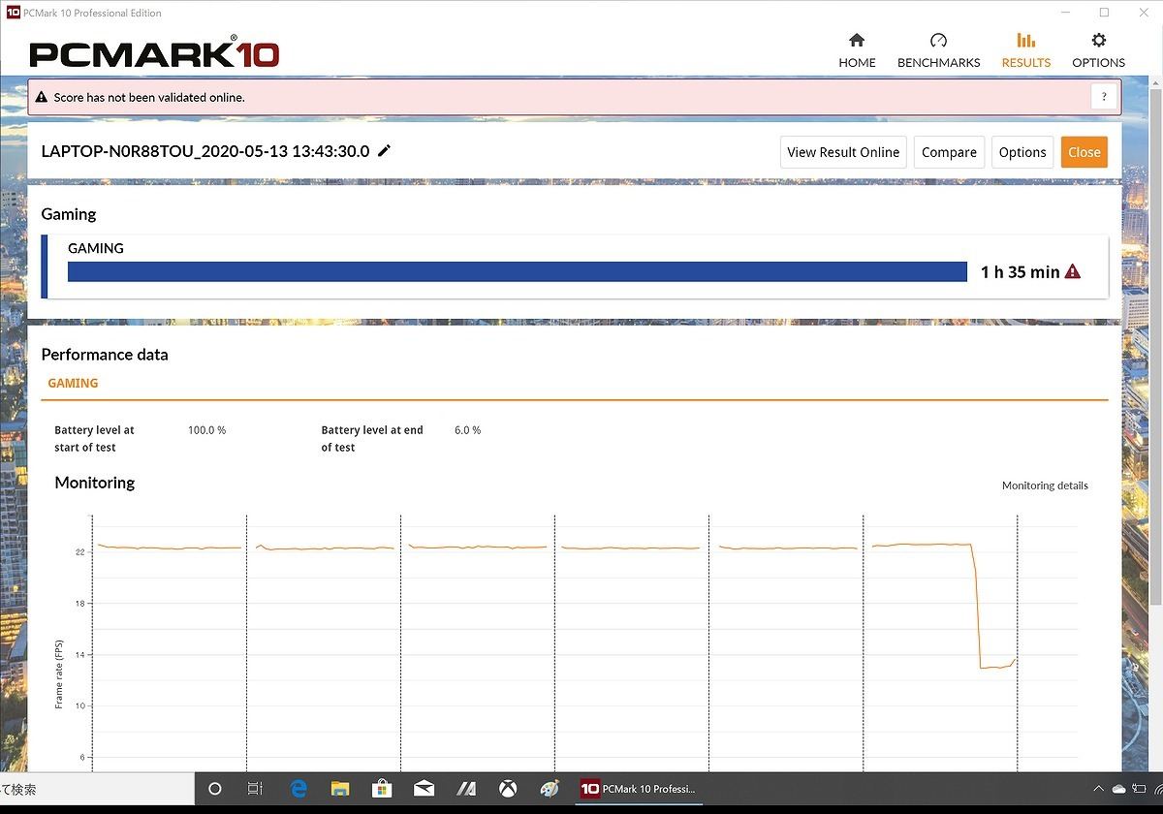Click the Performance data heading
The image size is (1163, 814).
pyautogui.click(x=105, y=355)
